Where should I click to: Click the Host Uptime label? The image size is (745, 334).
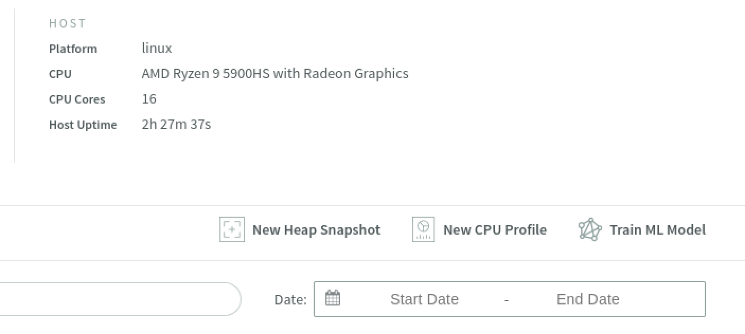click(83, 125)
